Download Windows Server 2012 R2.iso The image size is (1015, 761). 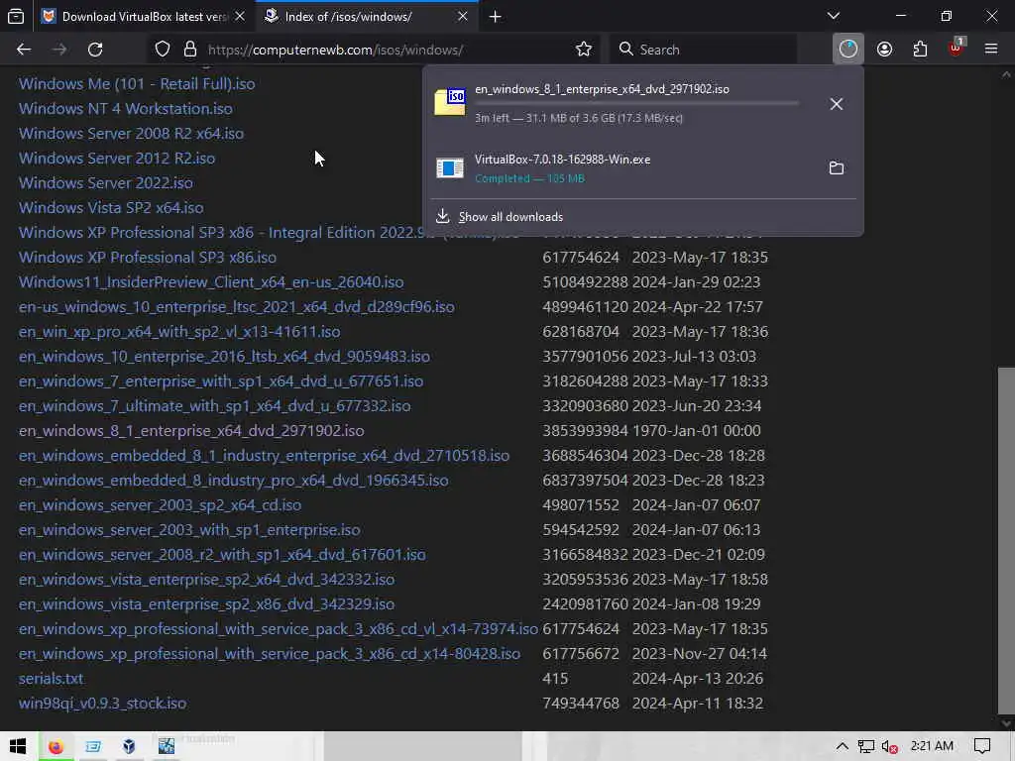[117, 158]
